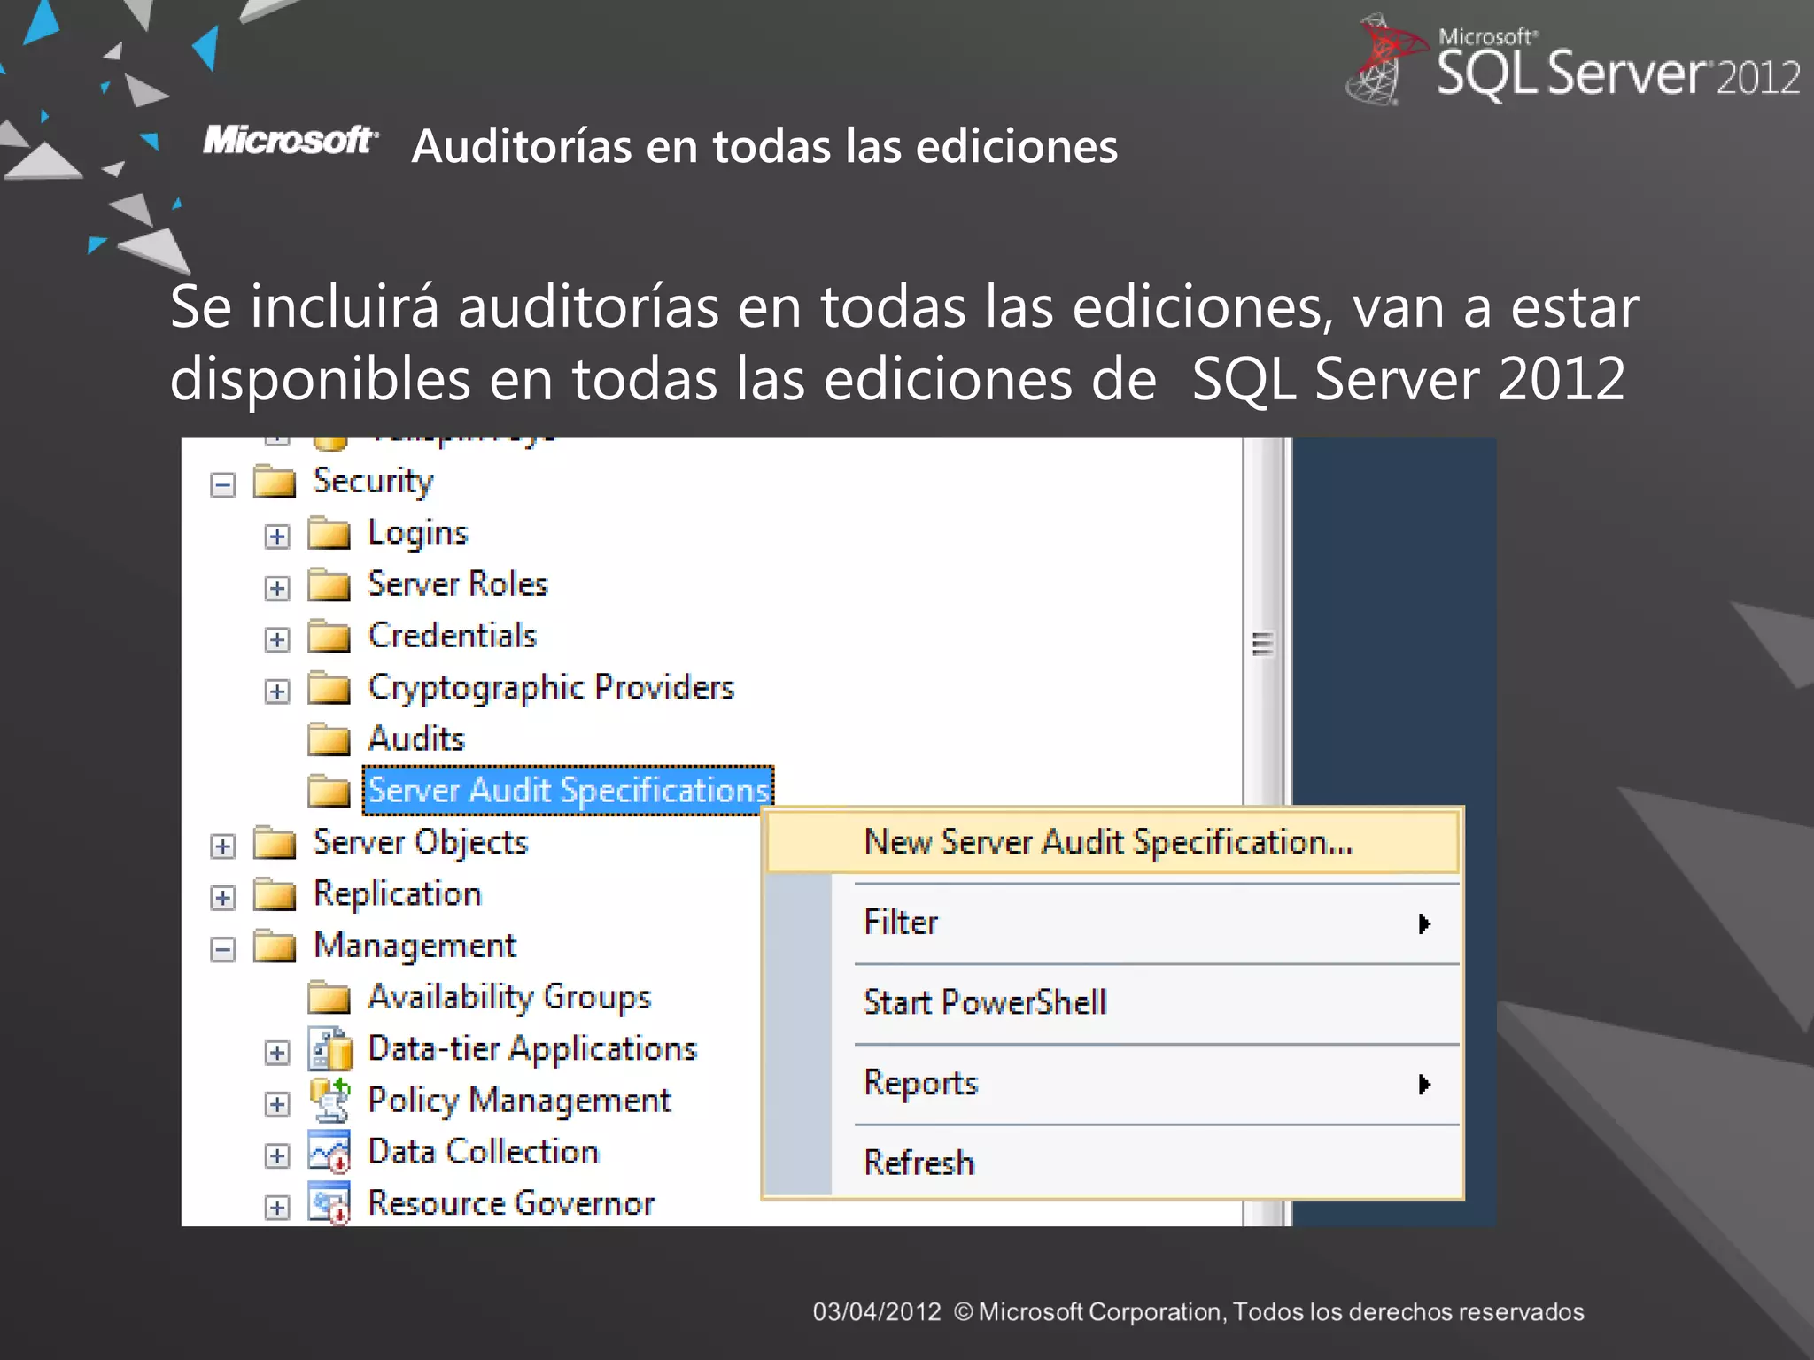
Task: Select the Server Objects label
Action: tap(421, 843)
